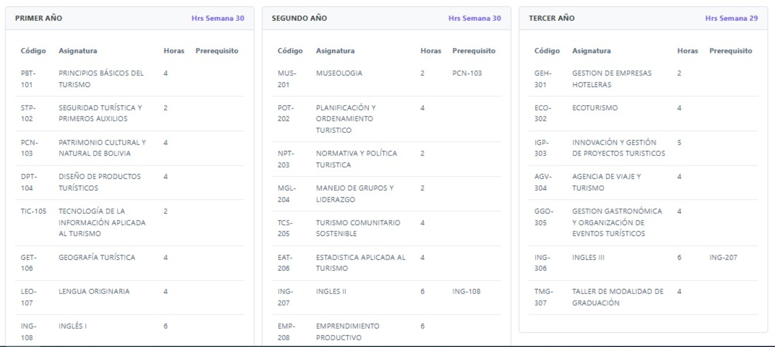Click the Asignatura header in TERCER AÑO
Image resolution: width=775 pixels, height=347 pixels.
(591, 51)
